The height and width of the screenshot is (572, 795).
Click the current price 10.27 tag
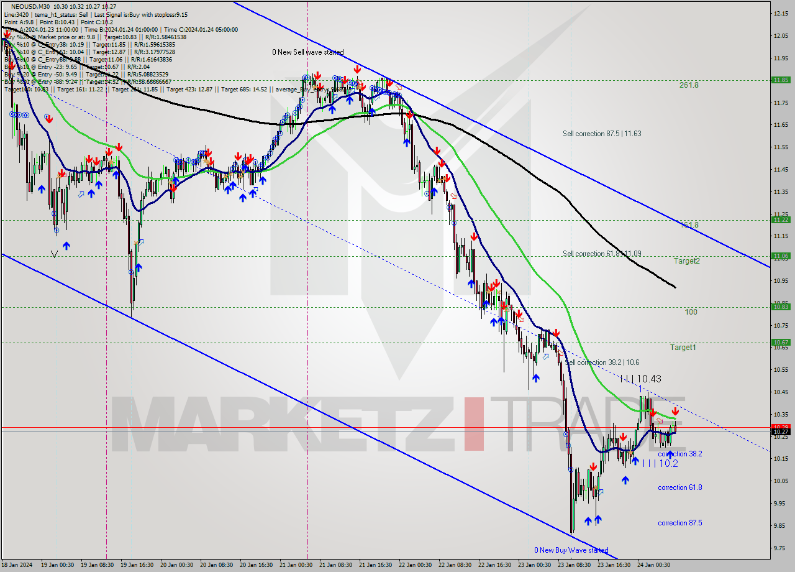781,431
